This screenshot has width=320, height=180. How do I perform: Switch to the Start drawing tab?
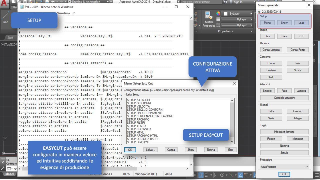click(10, 37)
